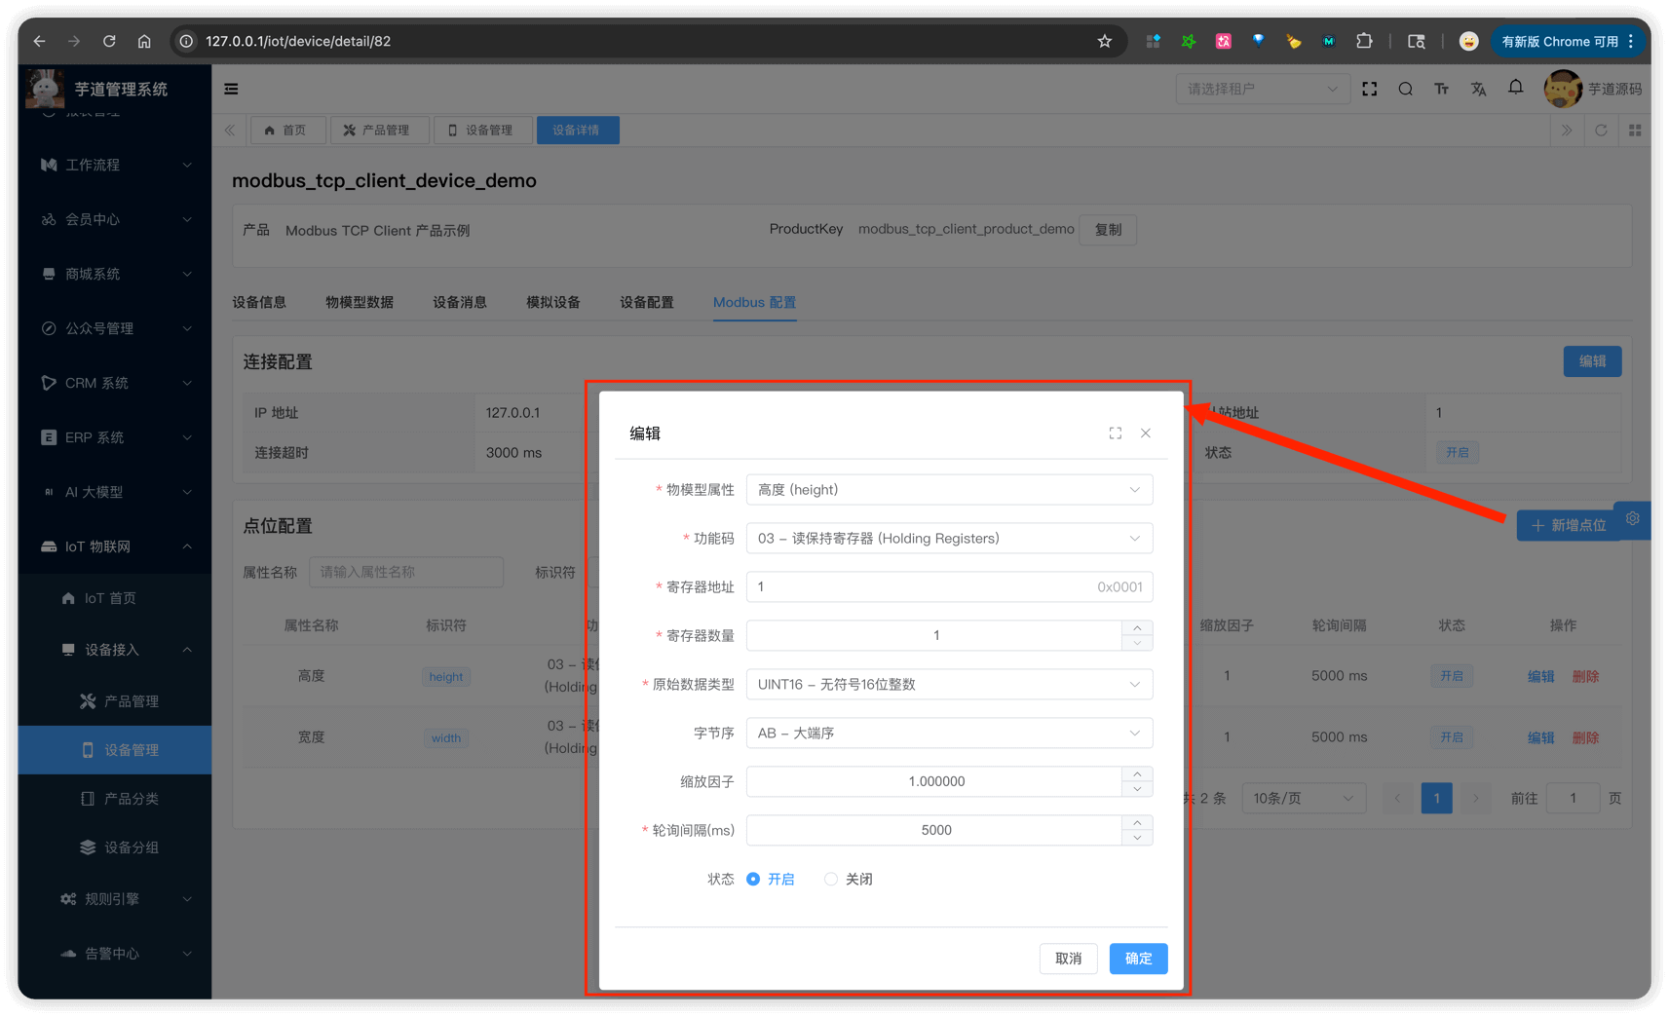Open the 物模型属性 dropdown
Viewport: 1669px width, 1017px height.
click(x=948, y=490)
